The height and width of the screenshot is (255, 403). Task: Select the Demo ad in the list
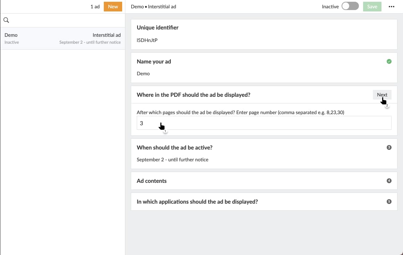click(62, 39)
